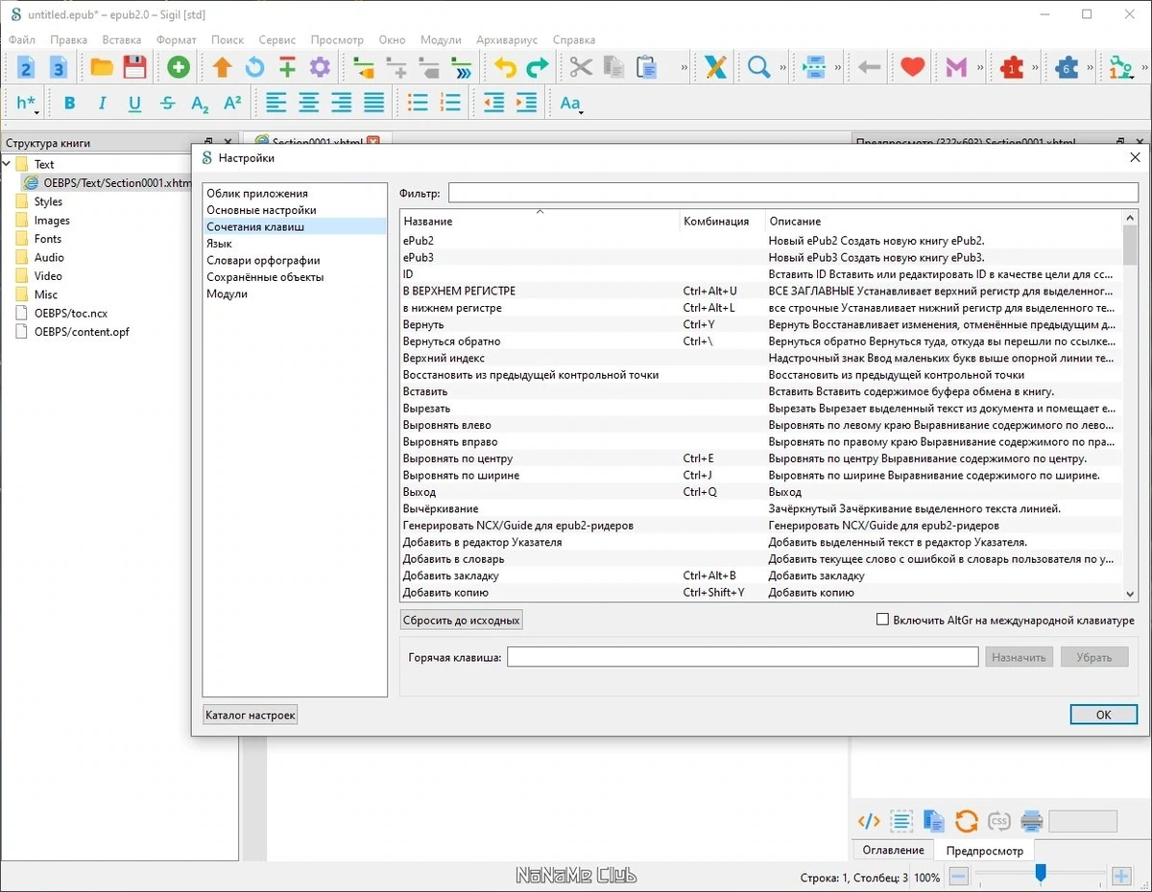The width and height of the screenshot is (1152, 892).
Task: Run the red puzzle plugin 1 icon
Action: [1012, 67]
